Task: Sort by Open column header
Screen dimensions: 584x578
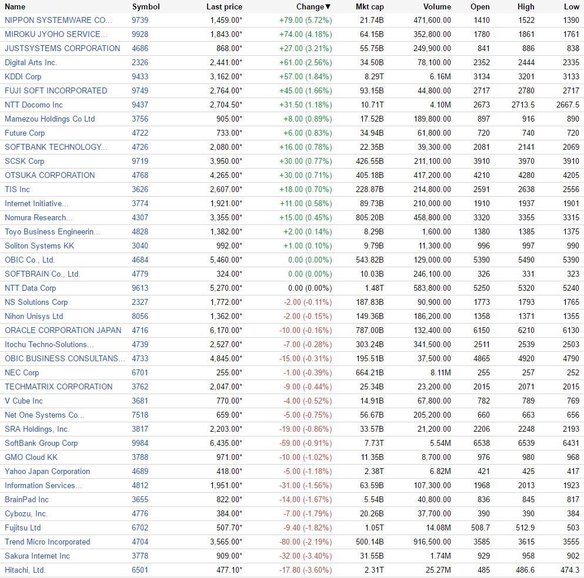Action: pos(480,6)
